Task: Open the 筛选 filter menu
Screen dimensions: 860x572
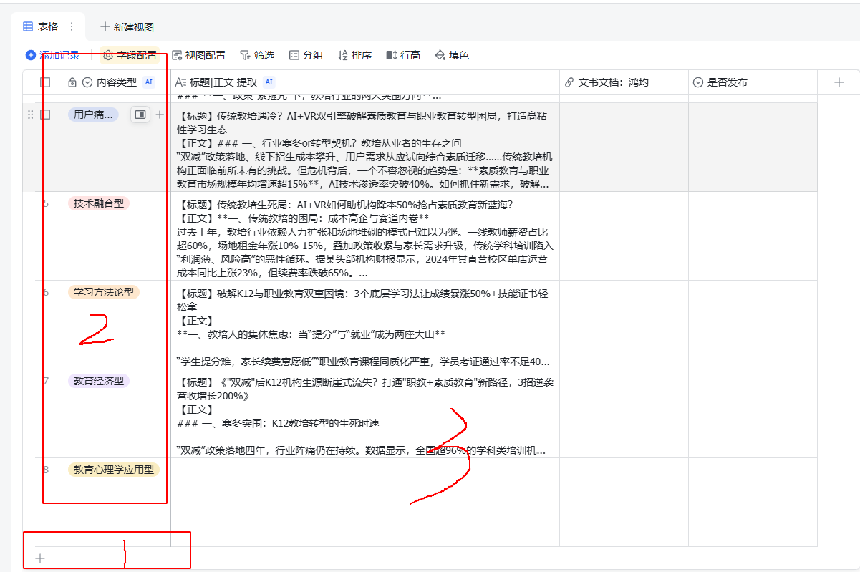Action: (x=257, y=55)
